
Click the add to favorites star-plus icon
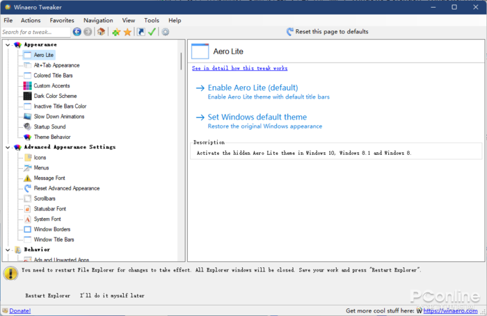pyautogui.click(x=116, y=32)
